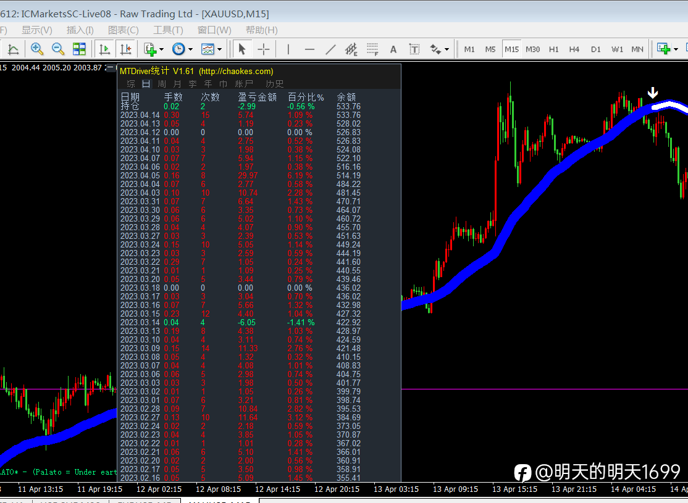
Task: Select the equidistant channel tool
Action: pyautogui.click(x=351, y=49)
